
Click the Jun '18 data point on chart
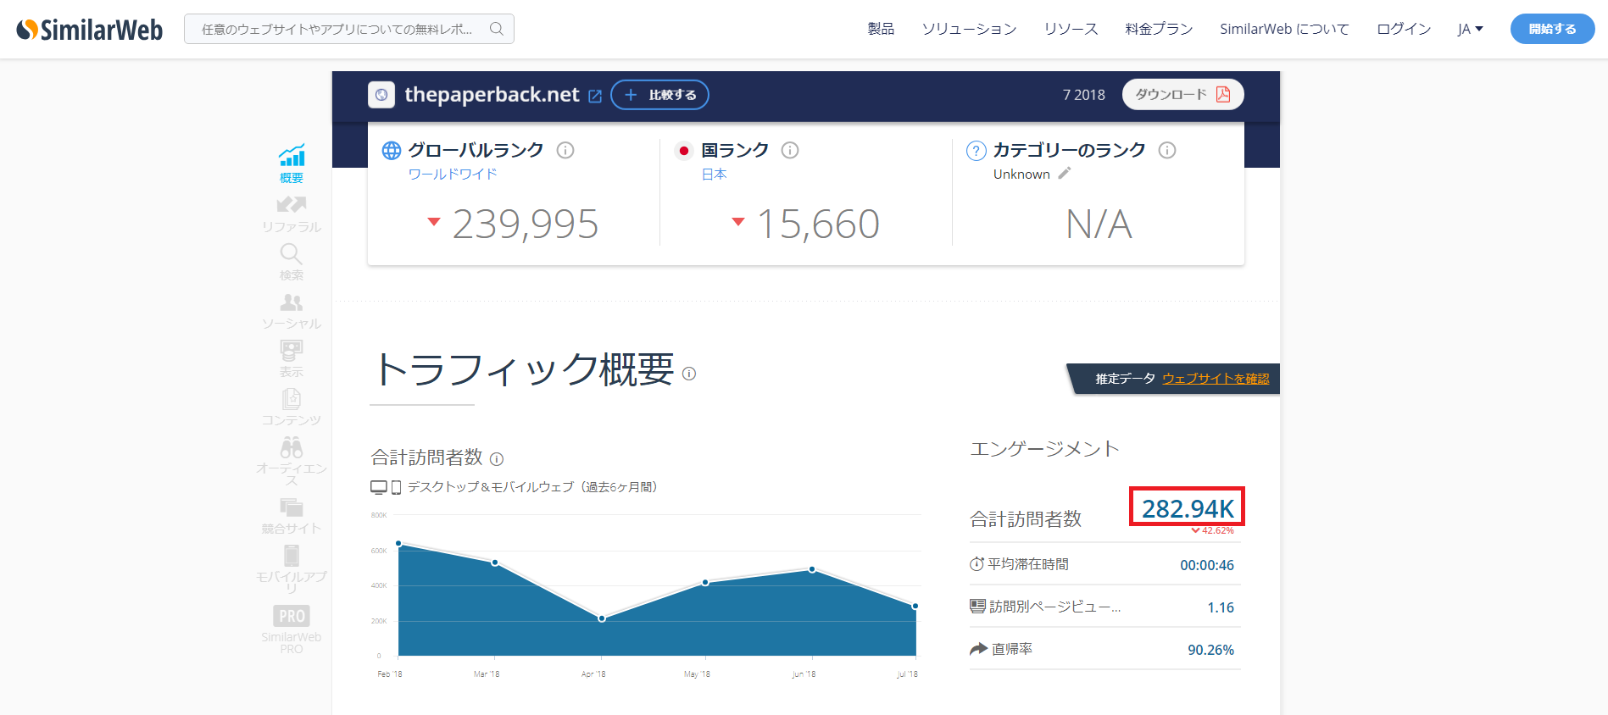pyautogui.click(x=812, y=569)
